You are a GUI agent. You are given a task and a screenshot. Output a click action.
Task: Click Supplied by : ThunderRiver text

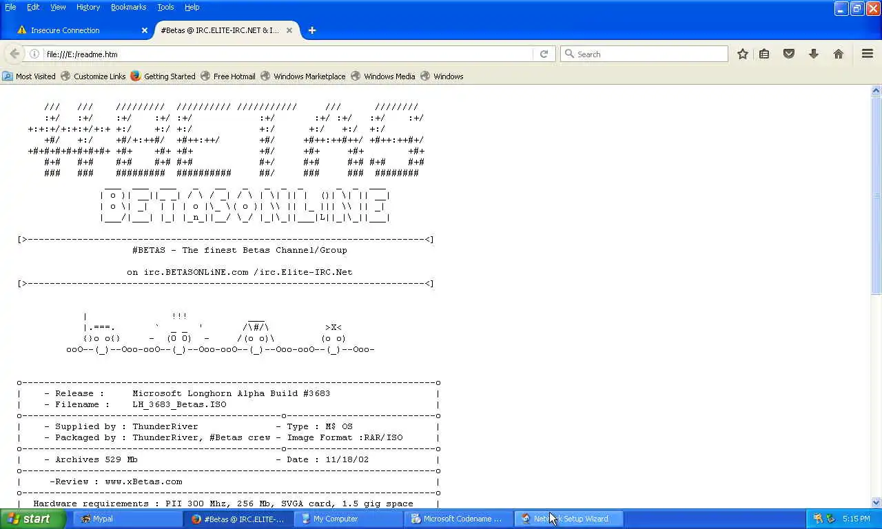click(127, 426)
